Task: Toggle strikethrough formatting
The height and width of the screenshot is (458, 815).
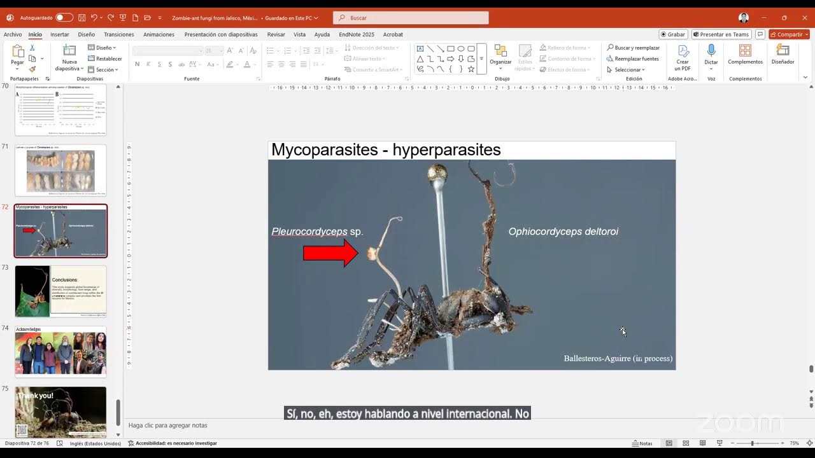Action: 181,64
